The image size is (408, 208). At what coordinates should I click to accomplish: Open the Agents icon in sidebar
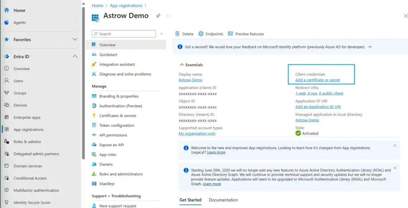[x=7, y=23]
